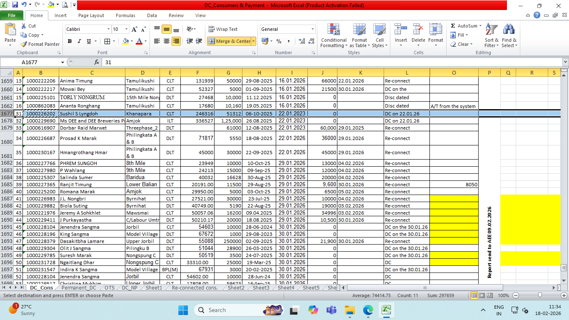Image resolution: width=569 pixels, height=320 pixels.
Task: Open the Merge & Center dropdown arrow
Action: (254, 41)
